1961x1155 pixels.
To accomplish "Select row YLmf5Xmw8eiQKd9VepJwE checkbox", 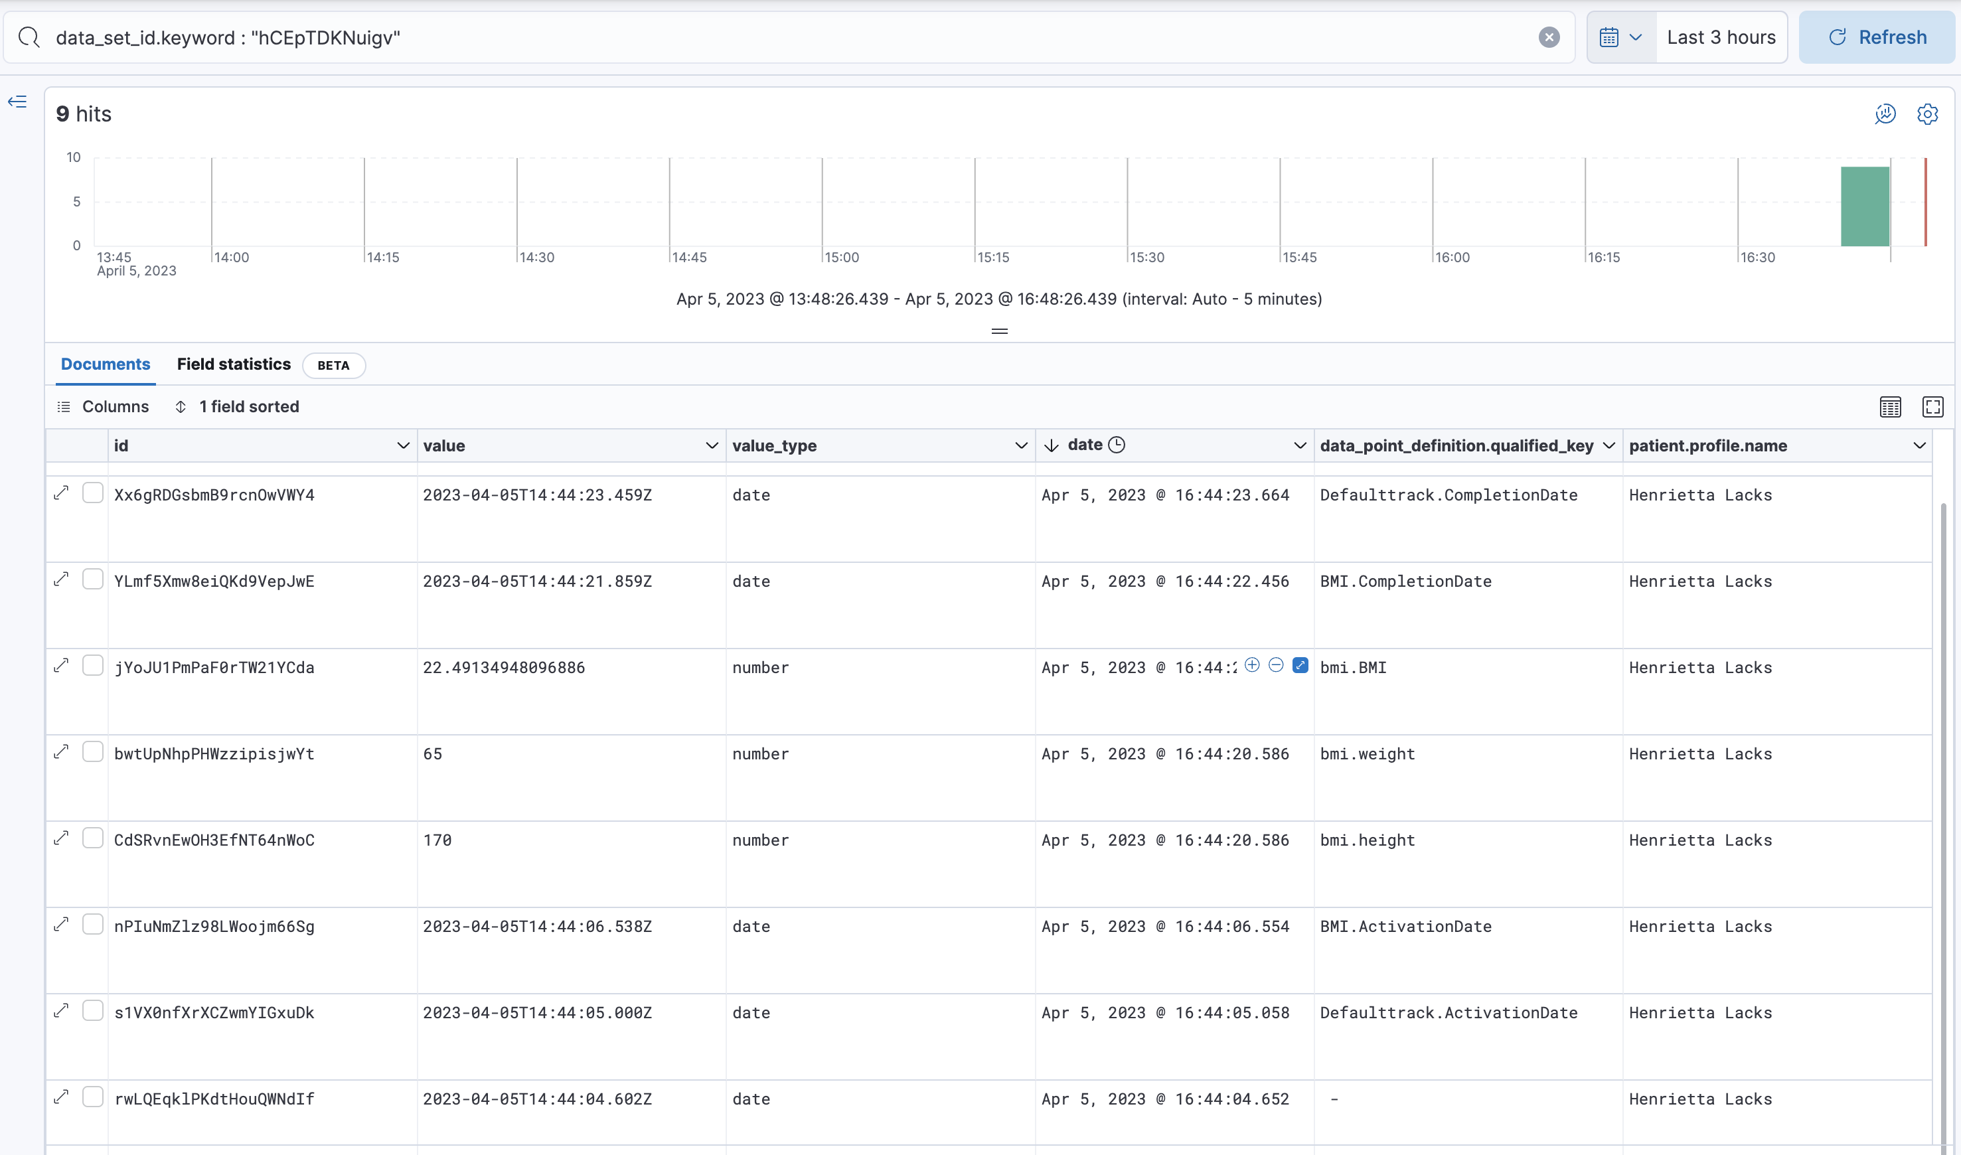I will (x=92, y=579).
